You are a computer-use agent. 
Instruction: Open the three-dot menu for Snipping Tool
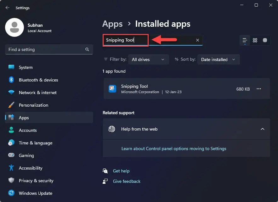point(259,89)
